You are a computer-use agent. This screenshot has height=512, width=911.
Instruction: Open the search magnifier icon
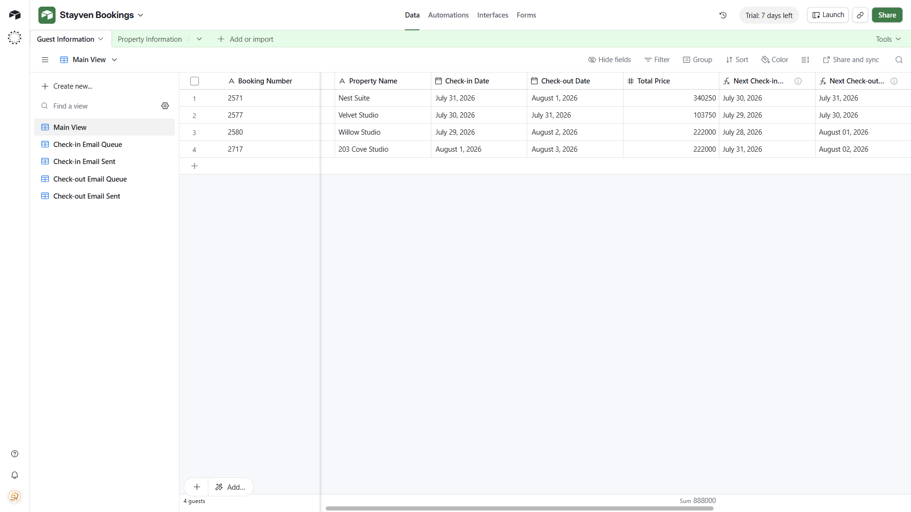(x=899, y=60)
